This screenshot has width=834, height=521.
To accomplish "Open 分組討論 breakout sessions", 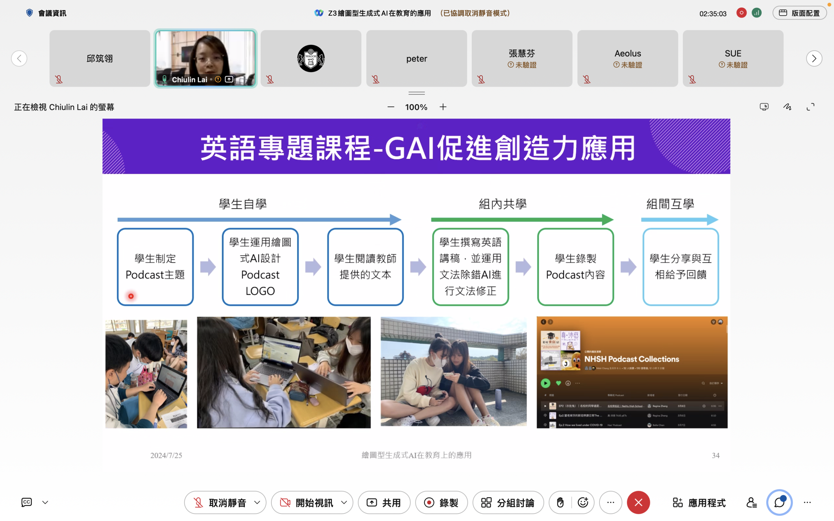I will 508,502.
